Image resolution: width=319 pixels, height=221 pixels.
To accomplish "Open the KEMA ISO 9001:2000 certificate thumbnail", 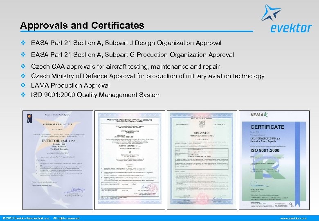I will (274, 160).
